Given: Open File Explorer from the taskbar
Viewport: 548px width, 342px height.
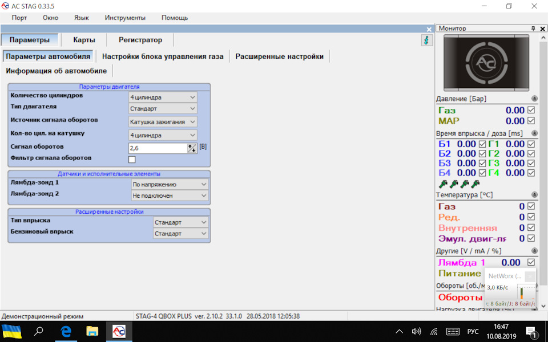Looking at the screenshot, I should click(x=92, y=331).
